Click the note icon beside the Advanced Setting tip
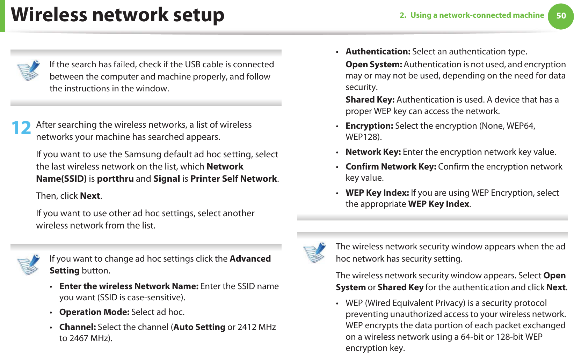 29,264
